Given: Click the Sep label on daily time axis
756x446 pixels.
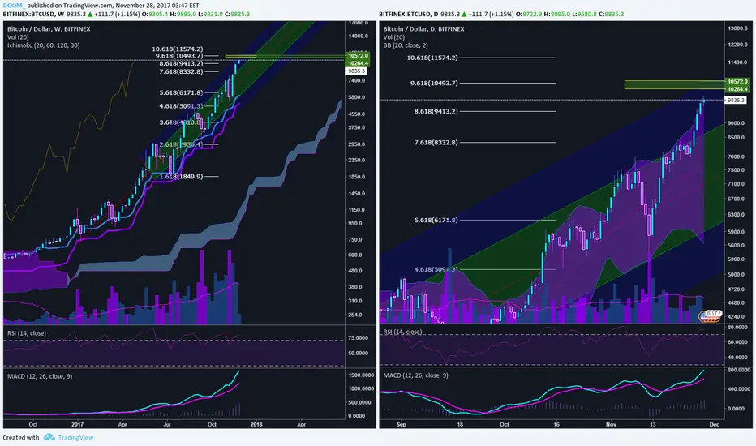Looking at the screenshot, I should pos(402,425).
